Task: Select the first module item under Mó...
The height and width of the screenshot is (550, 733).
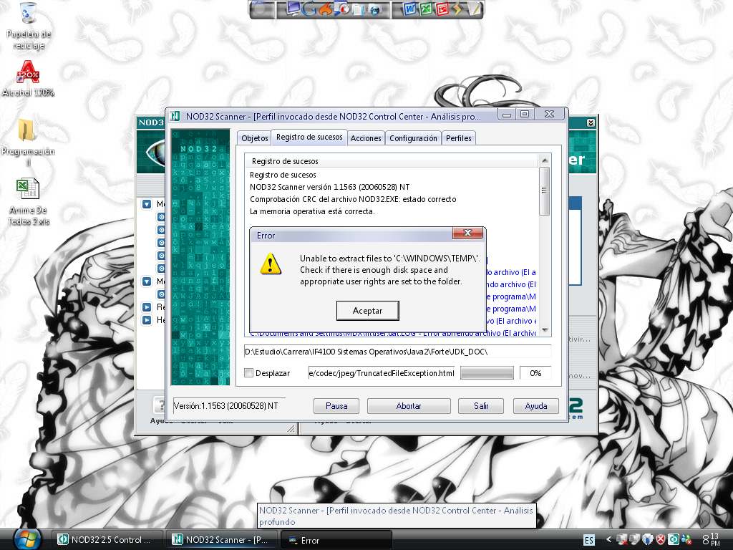Action: 161,217
